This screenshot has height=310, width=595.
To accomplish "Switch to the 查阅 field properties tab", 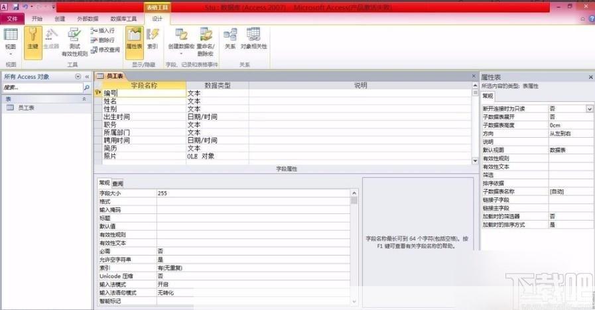I will (x=117, y=183).
